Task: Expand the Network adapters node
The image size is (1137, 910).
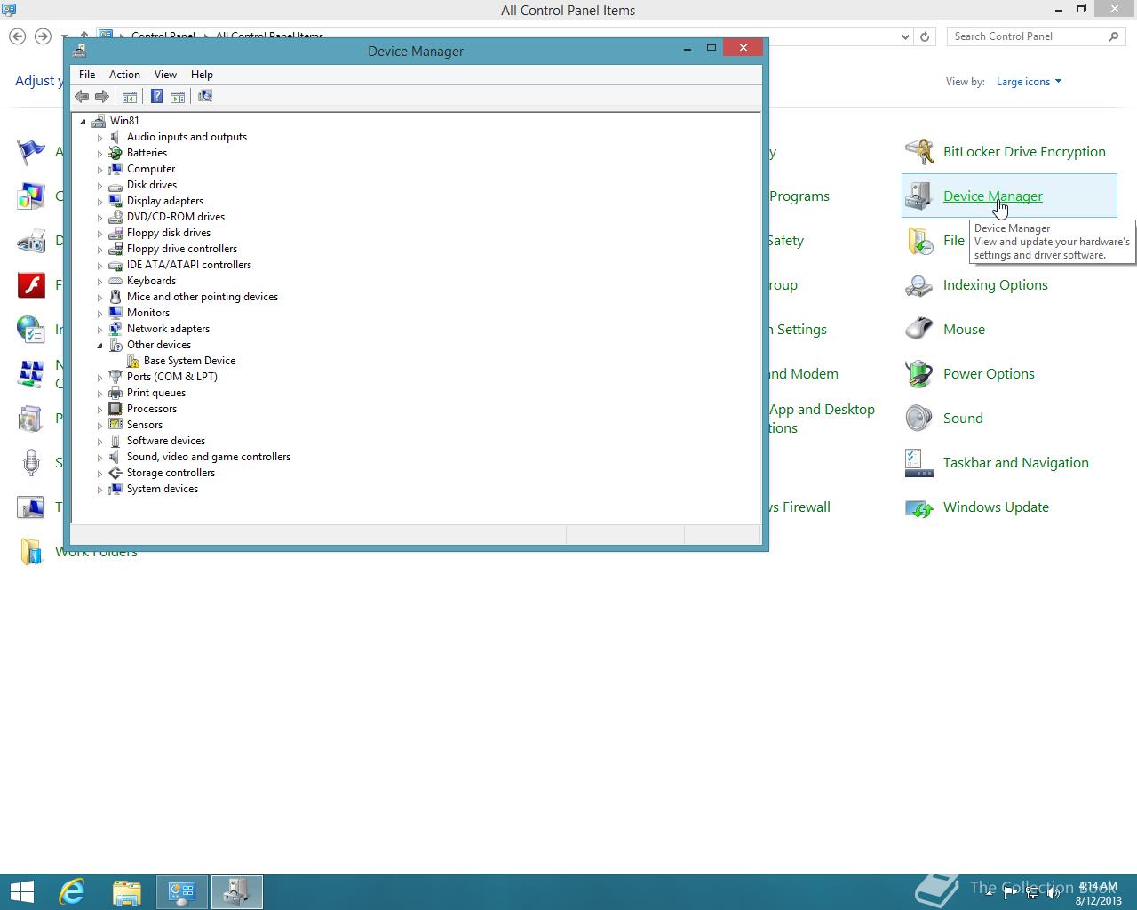Action: point(100,330)
